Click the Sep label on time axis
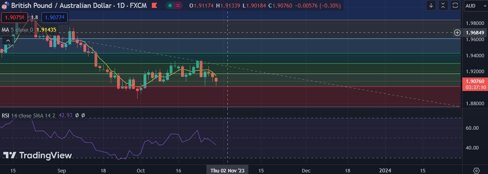 [x=62, y=170]
